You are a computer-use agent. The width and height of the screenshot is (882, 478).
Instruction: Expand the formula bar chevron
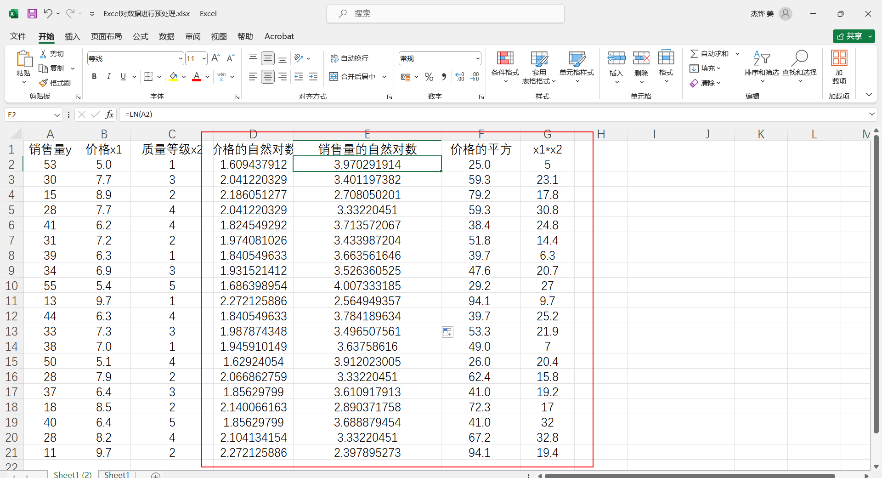point(871,114)
